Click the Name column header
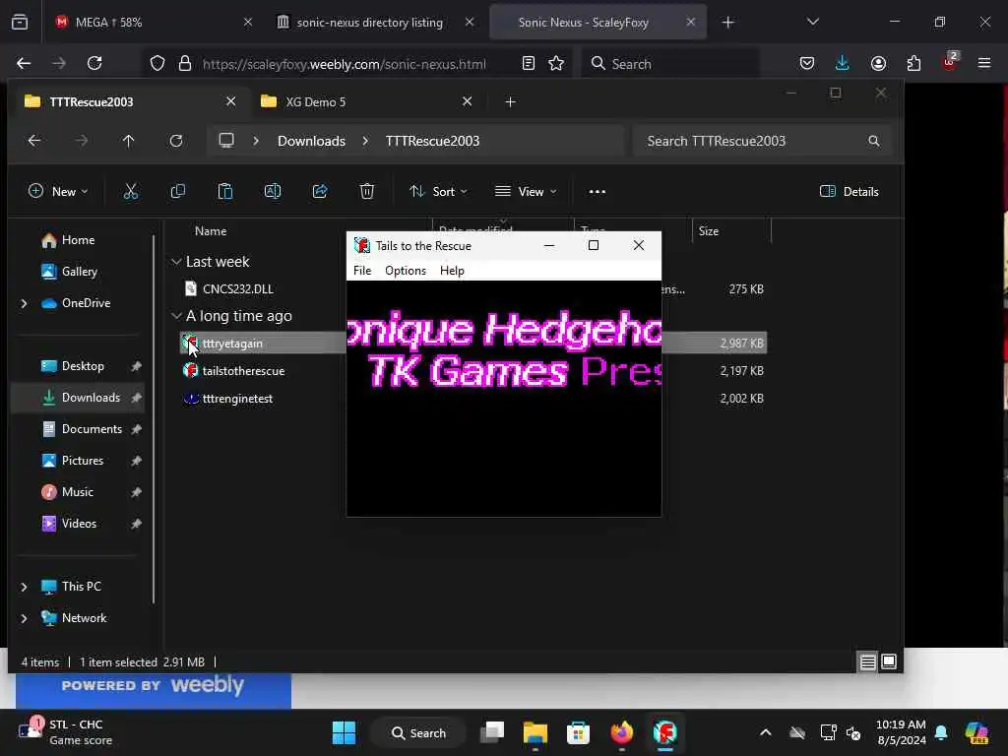The height and width of the screenshot is (756, 1008). [x=211, y=231]
